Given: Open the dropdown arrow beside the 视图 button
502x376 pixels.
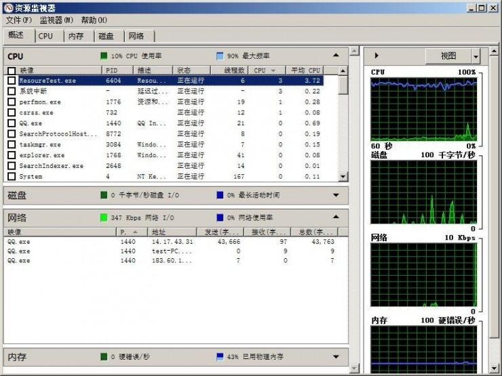Looking at the screenshot, I should point(476,56).
